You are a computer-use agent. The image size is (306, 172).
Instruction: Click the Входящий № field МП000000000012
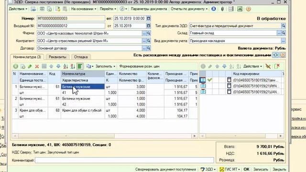click(x=71, y=26)
